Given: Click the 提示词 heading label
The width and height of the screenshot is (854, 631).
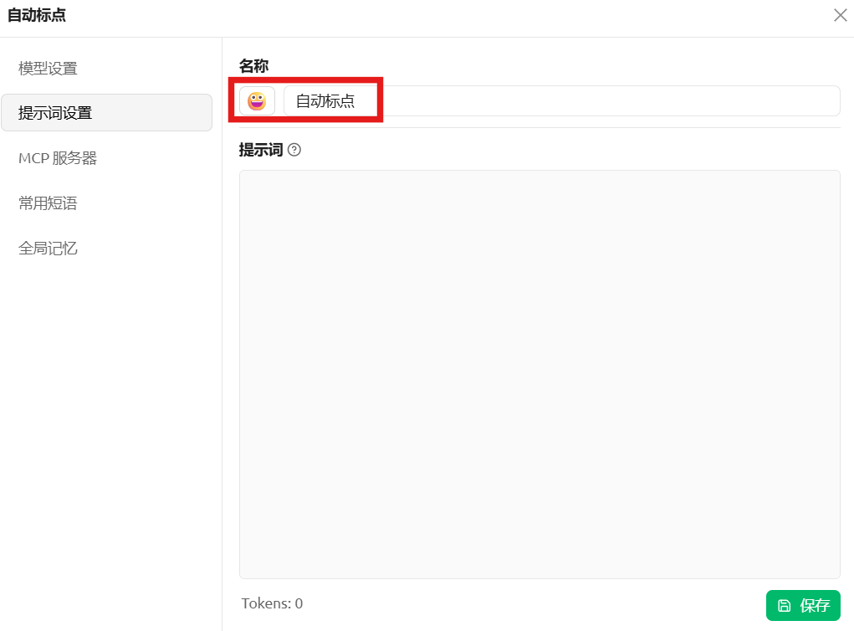Looking at the screenshot, I should (260, 150).
